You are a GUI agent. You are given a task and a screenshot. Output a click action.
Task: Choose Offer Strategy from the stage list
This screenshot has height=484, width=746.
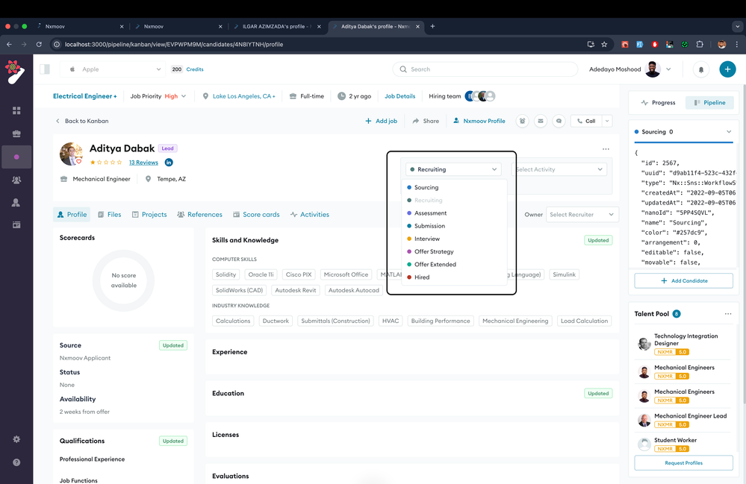[x=454, y=252]
